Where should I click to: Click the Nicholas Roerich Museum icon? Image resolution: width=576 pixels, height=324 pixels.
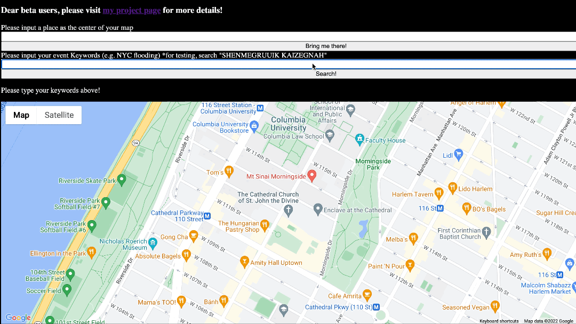point(153,243)
